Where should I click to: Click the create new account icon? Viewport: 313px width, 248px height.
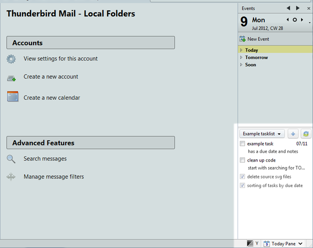pyautogui.click(x=11, y=77)
